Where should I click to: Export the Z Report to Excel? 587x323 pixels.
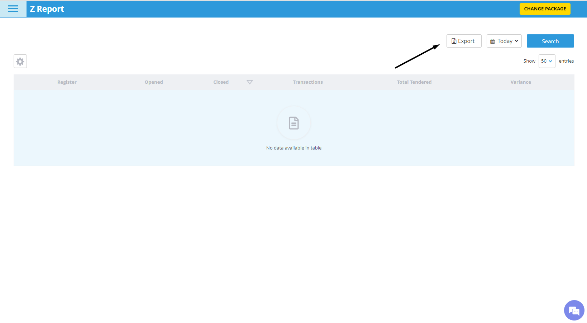[464, 41]
